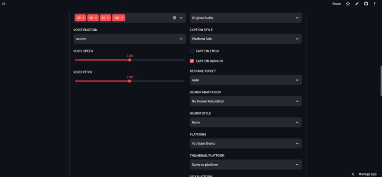The width and height of the screenshot is (382, 177).
Task: Click the REFRAME ASPECT label
Action: coord(203,71)
